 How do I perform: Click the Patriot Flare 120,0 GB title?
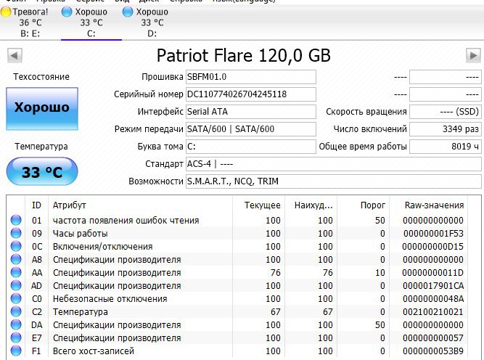[x=244, y=56]
